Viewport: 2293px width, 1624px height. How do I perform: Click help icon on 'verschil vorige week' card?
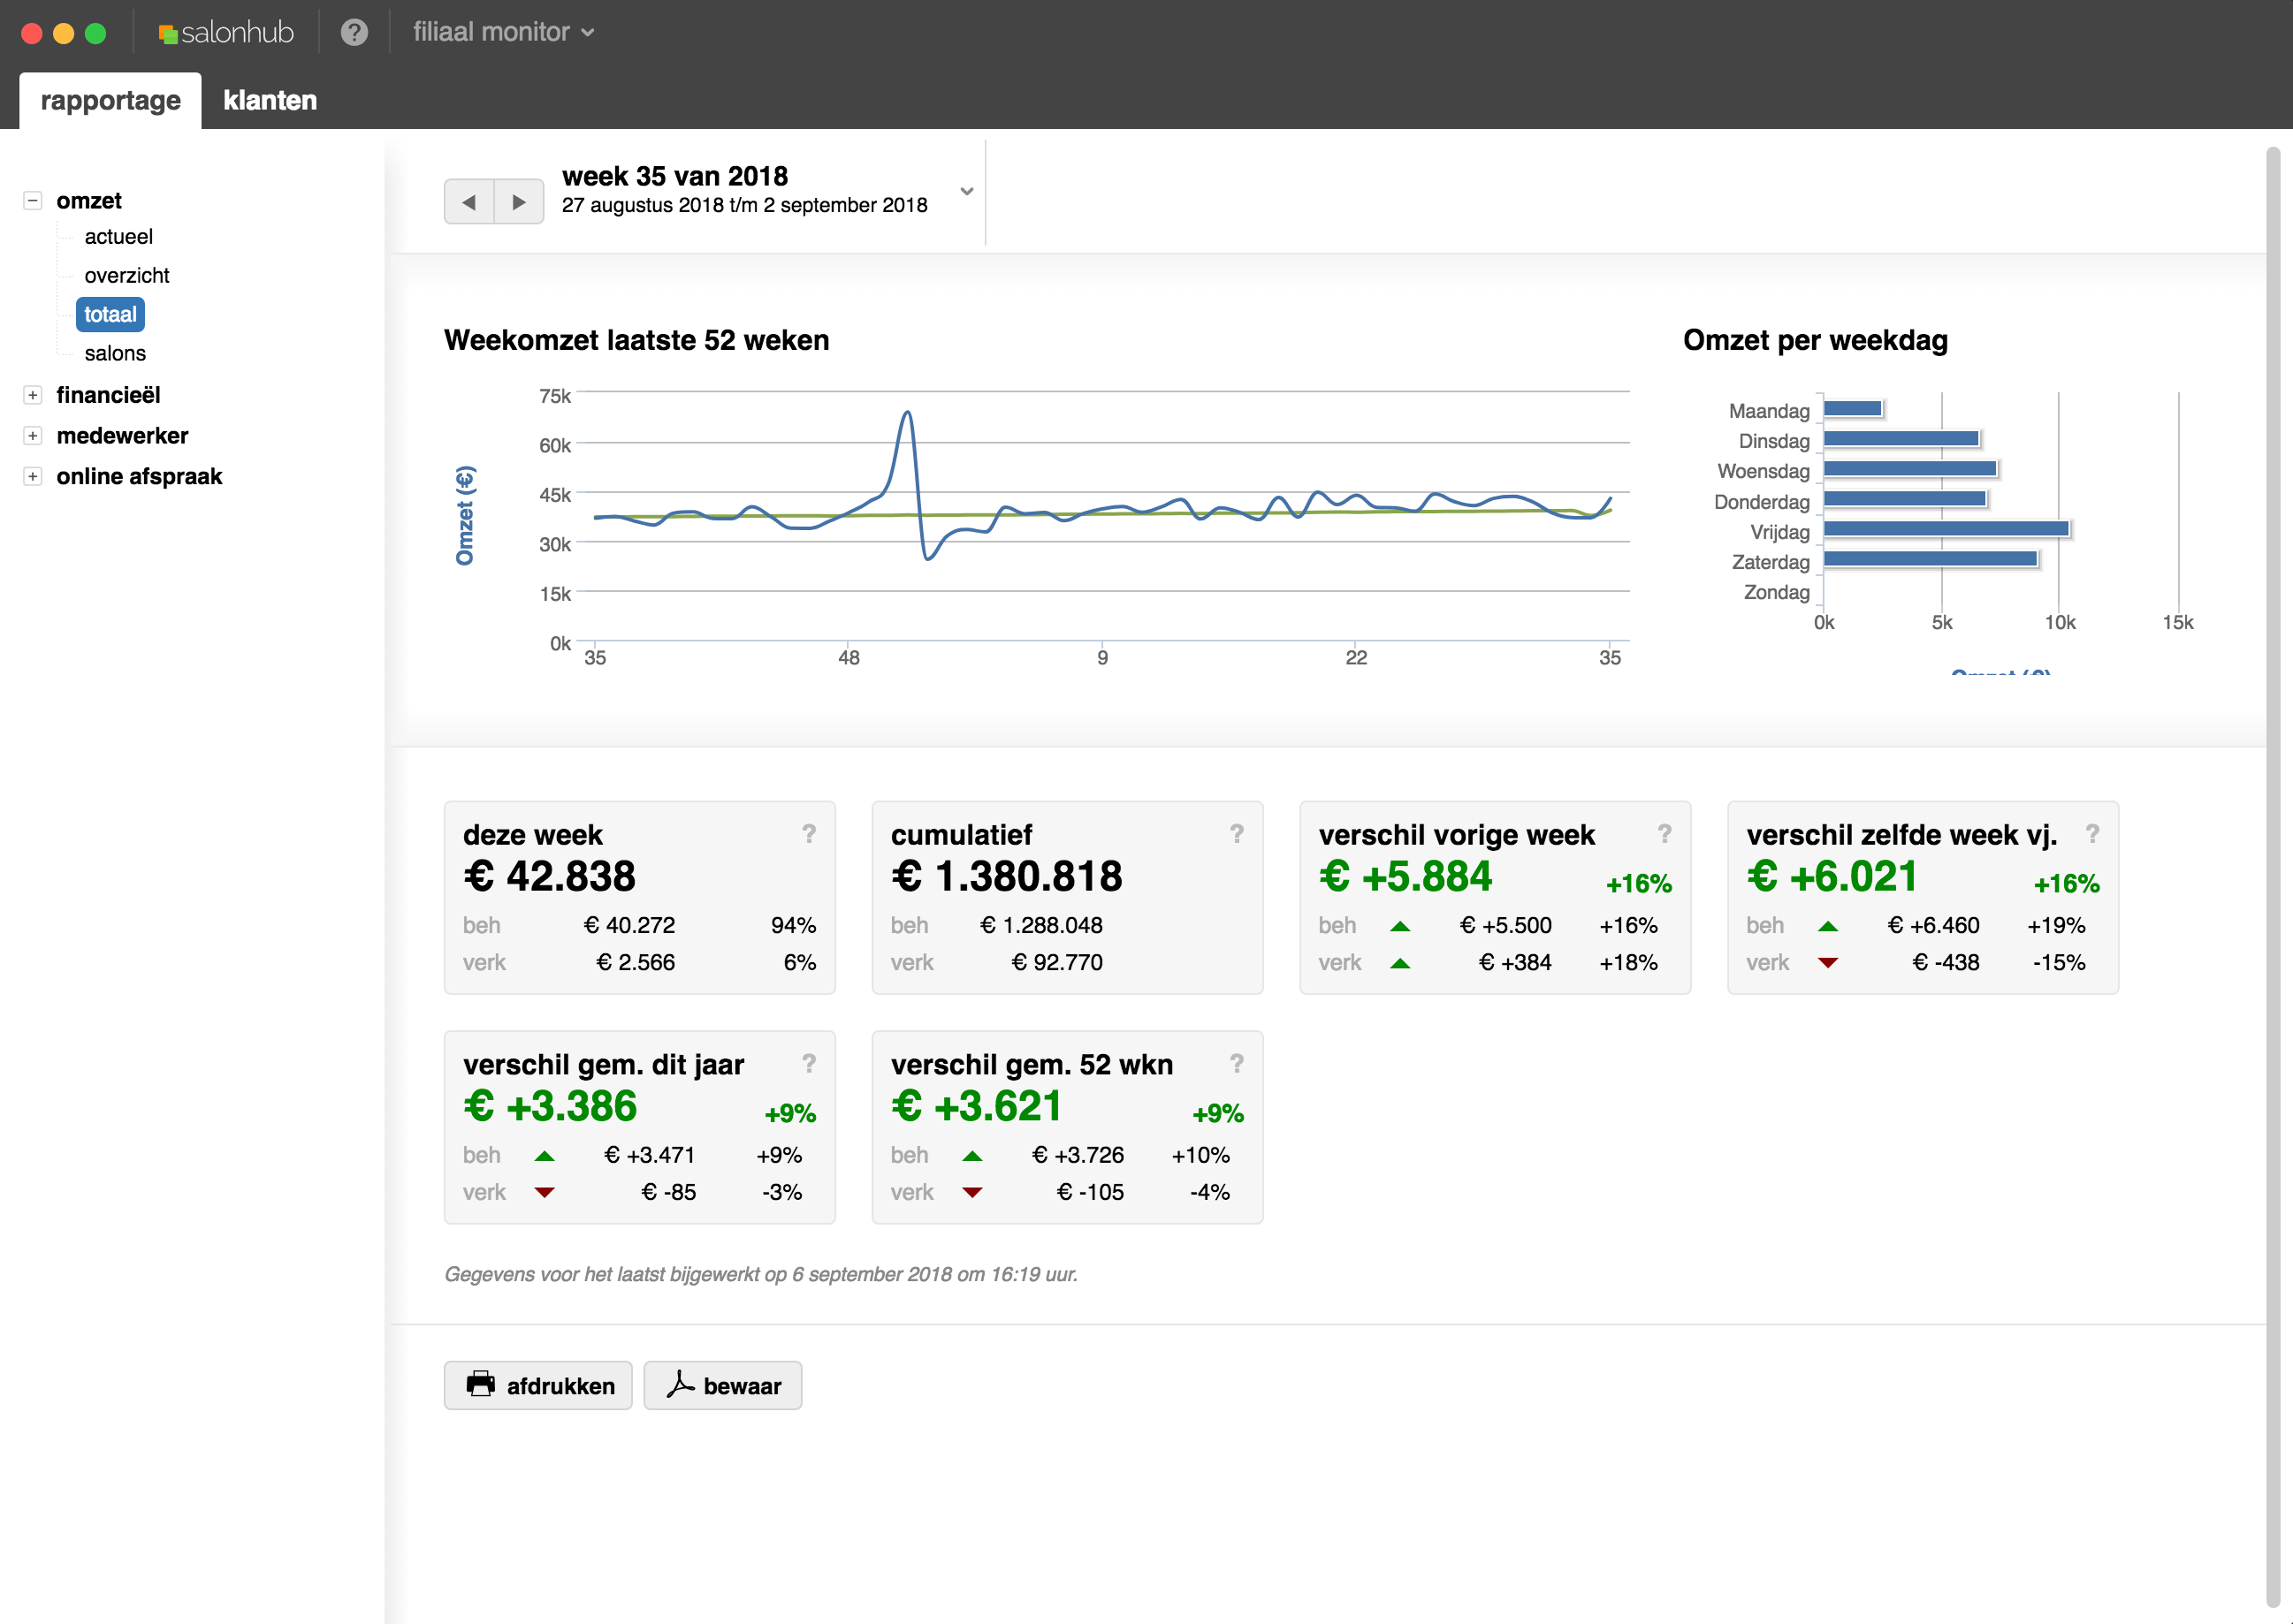click(1664, 833)
